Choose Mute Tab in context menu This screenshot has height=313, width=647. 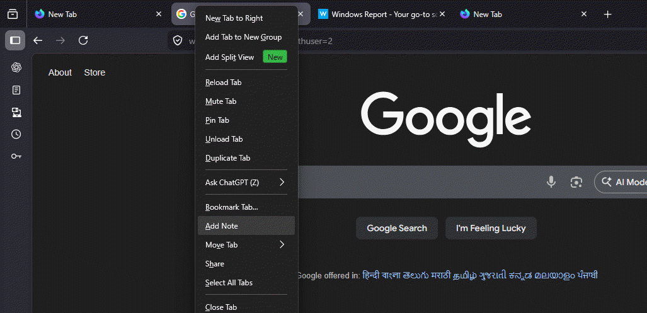221,101
